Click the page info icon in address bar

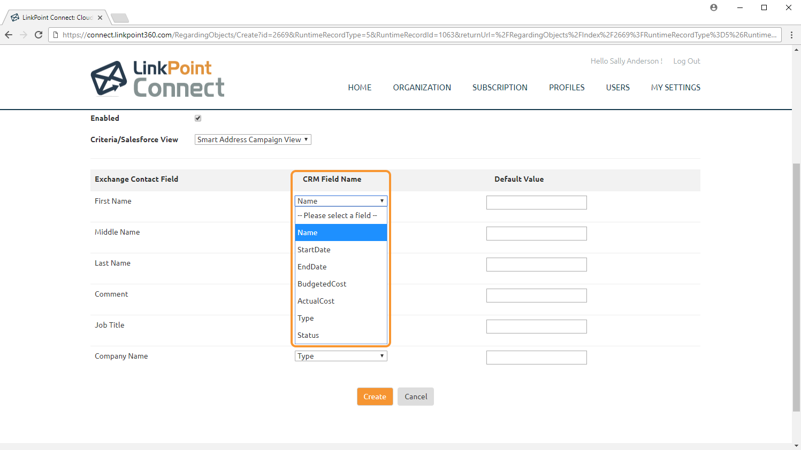point(56,35)
